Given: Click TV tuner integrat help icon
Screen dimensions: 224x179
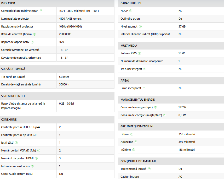Looking at the screenshot, I should (145, 69).
